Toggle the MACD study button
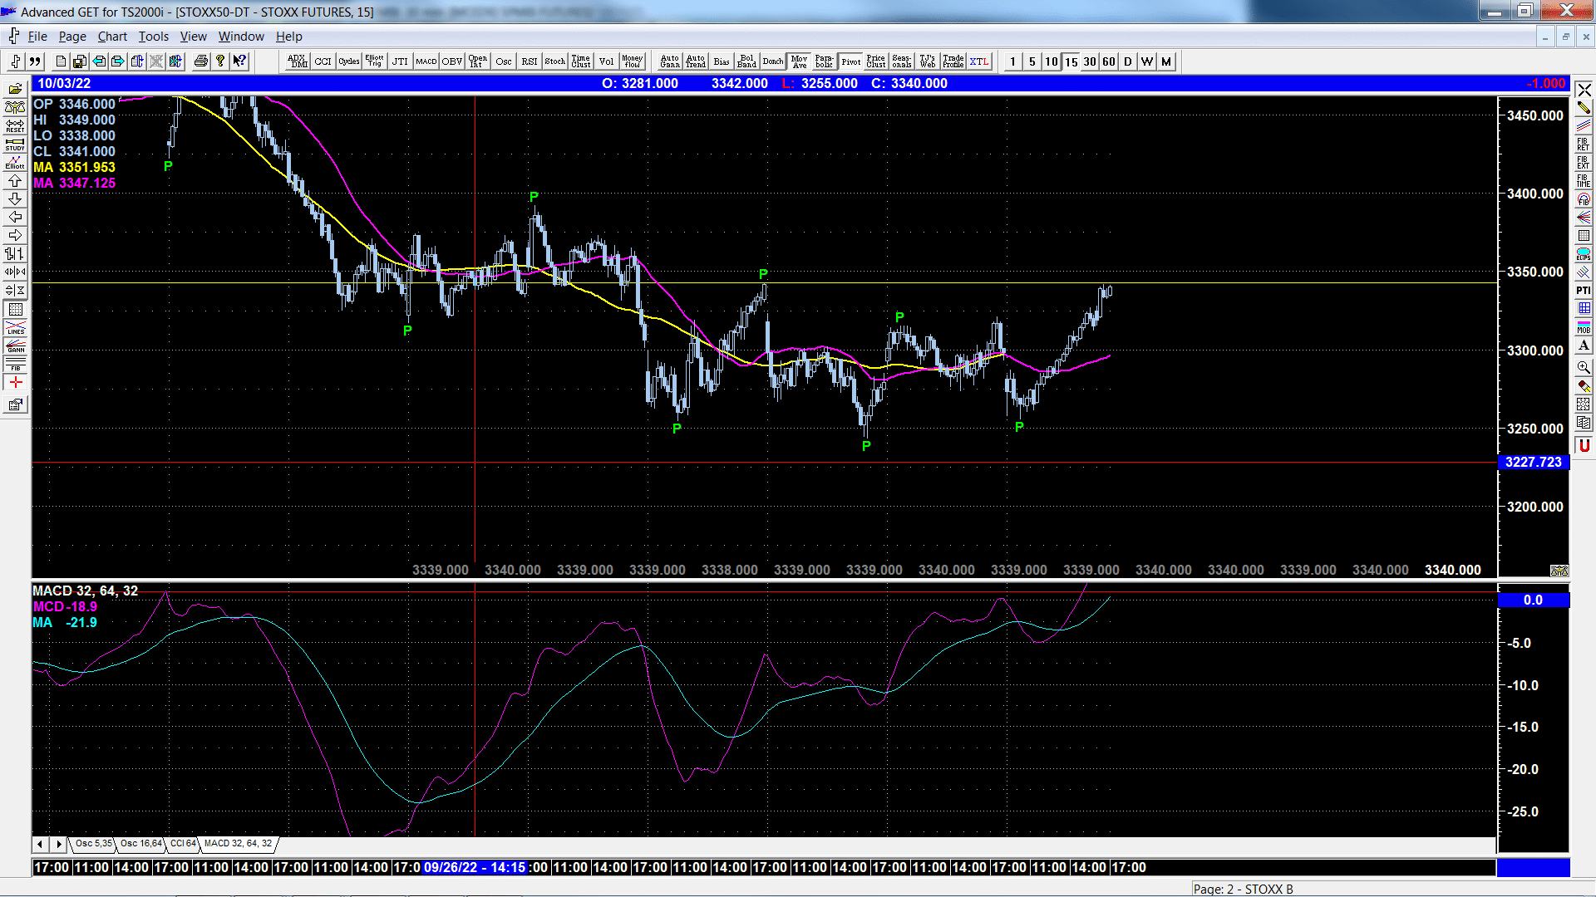Image resolution: width=1596 pixels, height=897 pixels. tap(426, 61)
